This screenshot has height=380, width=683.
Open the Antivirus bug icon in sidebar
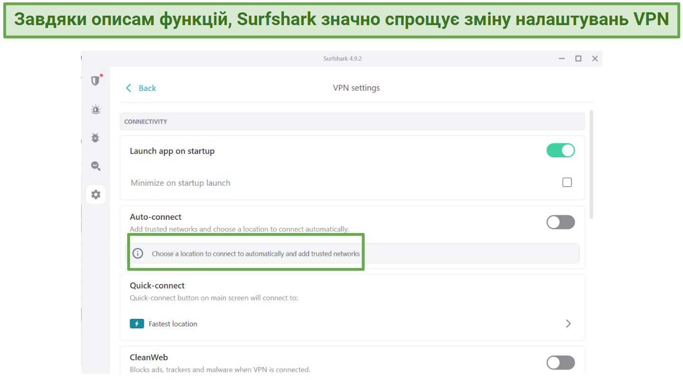(x=95, y=138)
